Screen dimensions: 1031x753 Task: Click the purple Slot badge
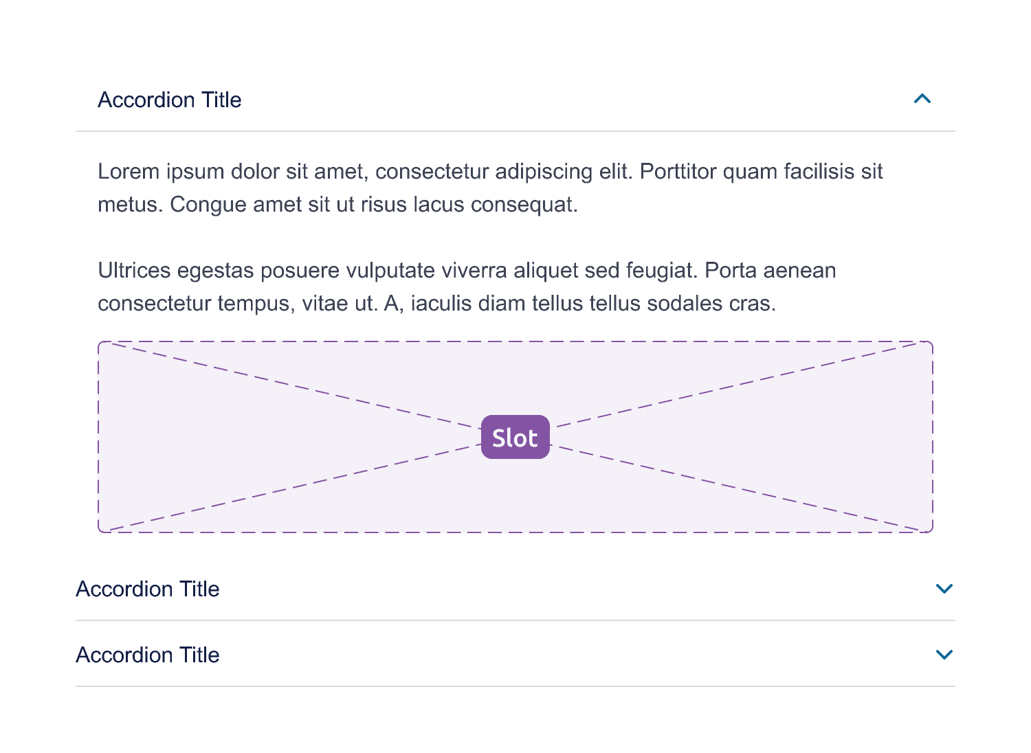(514, 436)
